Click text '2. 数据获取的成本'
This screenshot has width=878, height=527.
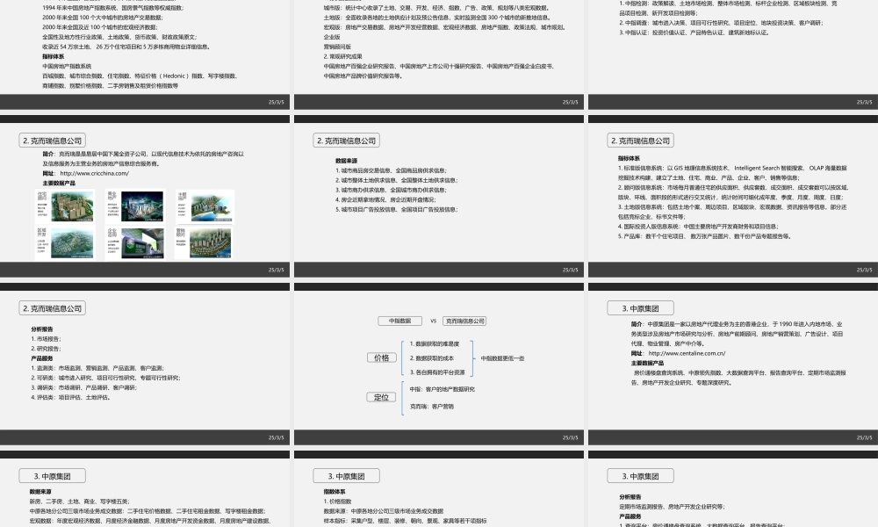tap(432, 358)
